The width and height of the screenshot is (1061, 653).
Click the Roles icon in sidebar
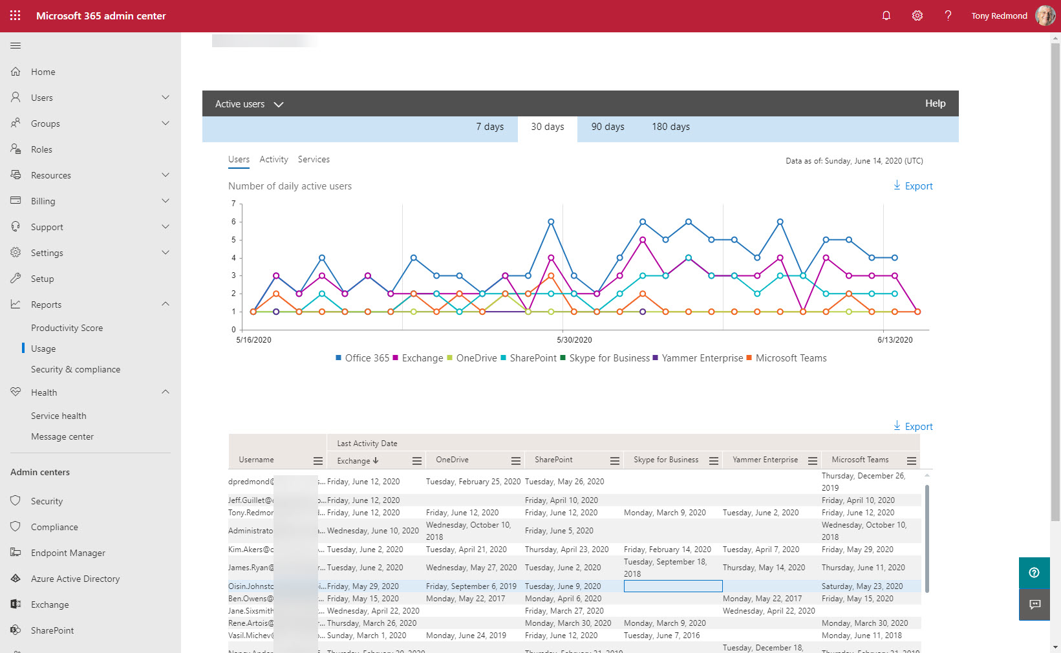pos(16,149)
